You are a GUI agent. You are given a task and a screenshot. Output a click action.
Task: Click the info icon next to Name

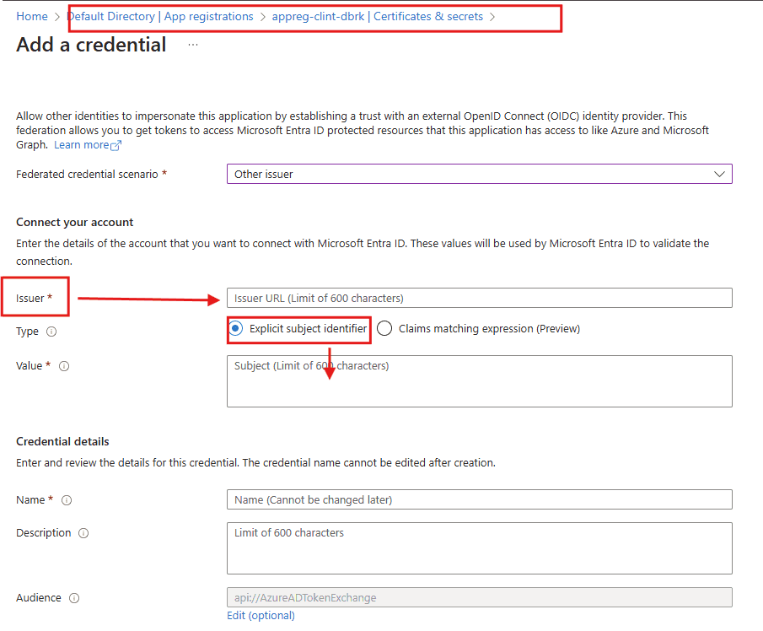[x=67, y=500]
